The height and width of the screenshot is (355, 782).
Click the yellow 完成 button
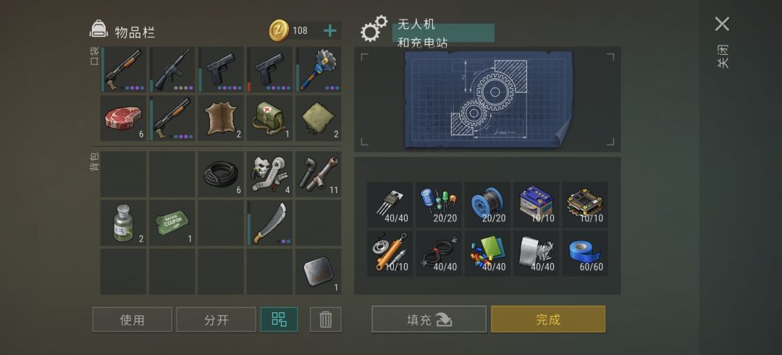pos(548,319)
